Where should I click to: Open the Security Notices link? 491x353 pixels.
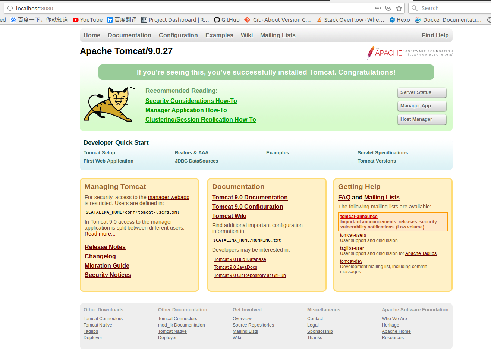108,275
